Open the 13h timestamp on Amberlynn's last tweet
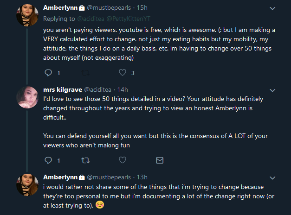This screenshot has width=291, height=215. pos(142,177)
